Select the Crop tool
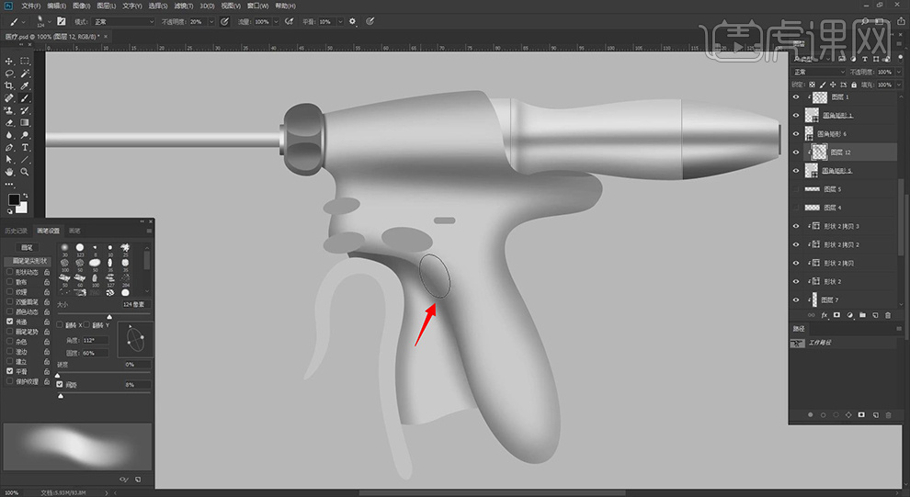910x497 pixels. point(8,85)
